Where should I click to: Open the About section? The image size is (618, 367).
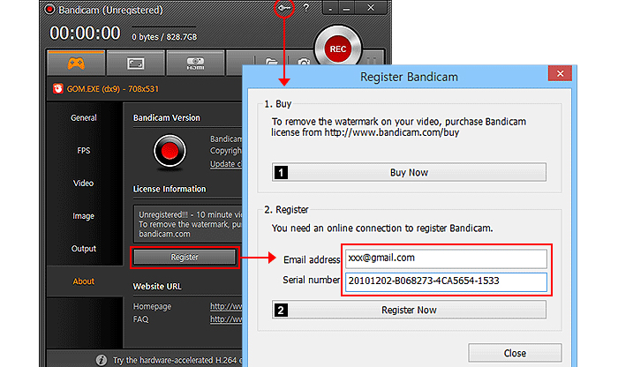coord(84,281)
